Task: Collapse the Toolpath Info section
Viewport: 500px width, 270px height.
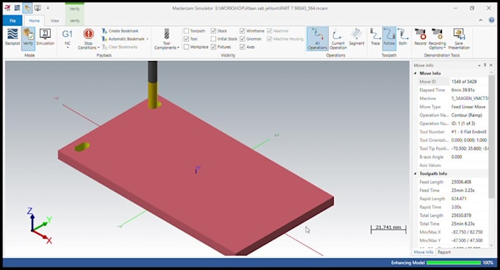Action: pos(415,174)
